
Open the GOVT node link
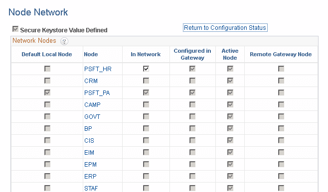pos(92,117)
